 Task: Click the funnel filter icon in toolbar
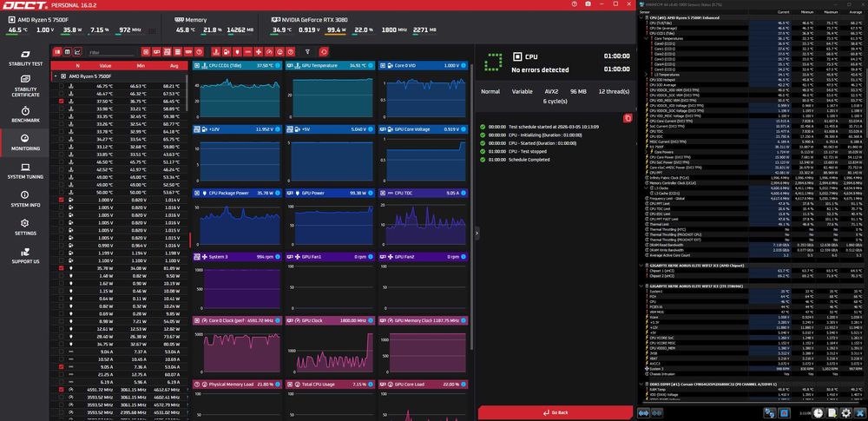point(308,51)
